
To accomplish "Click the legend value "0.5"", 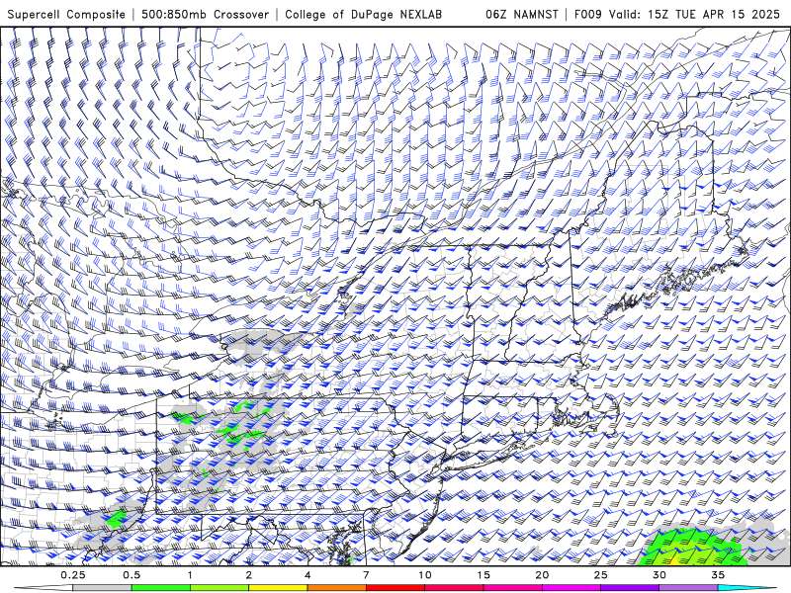I will (132, 575).
